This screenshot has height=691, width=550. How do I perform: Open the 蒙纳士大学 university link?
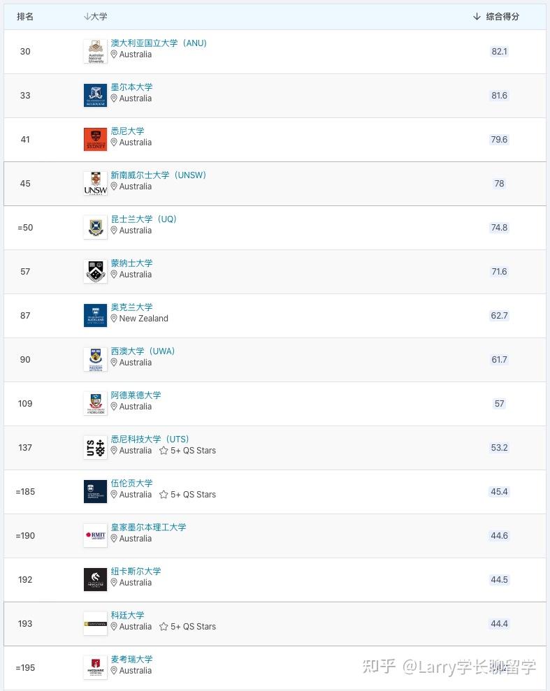tap(131, 263)
